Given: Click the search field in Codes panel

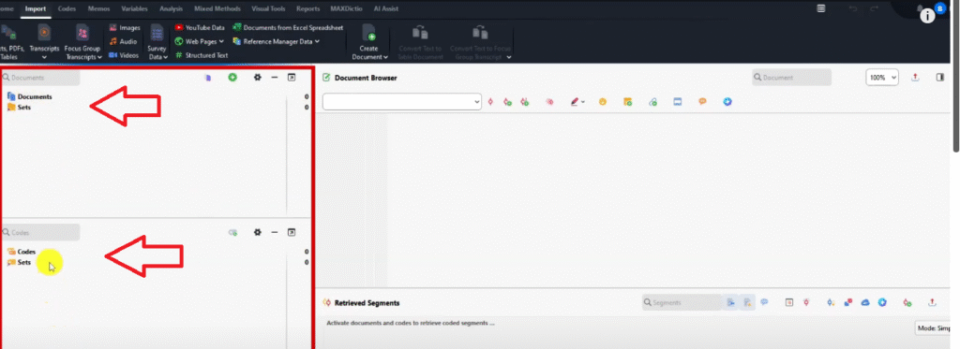Looking at the screenshot, I should point(40,232).
